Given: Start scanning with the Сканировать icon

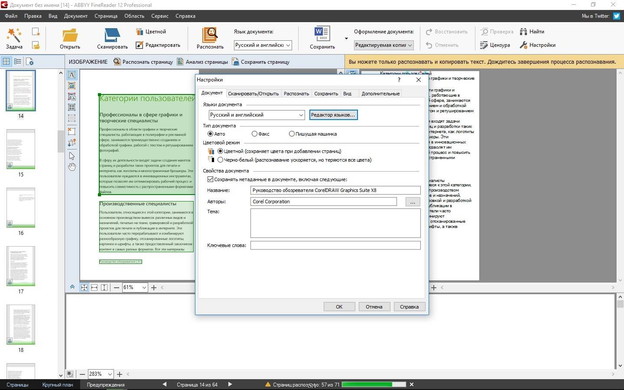Looking at the screenshot, I should [112, 35].
